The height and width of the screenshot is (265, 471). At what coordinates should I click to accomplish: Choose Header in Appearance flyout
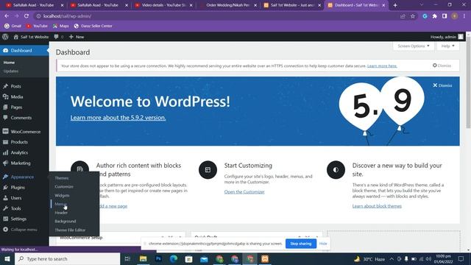click(61, 213)
